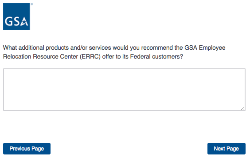This screenshot has width=250, height=166.
Task: Click the GSA logo image
Action: coord(16,16)
